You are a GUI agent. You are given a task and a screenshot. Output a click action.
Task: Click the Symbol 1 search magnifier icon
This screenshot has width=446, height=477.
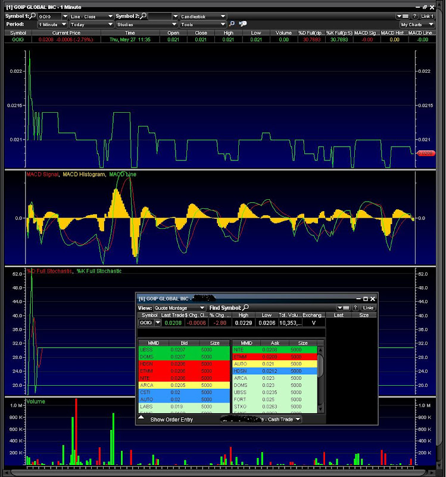(32, 16)
